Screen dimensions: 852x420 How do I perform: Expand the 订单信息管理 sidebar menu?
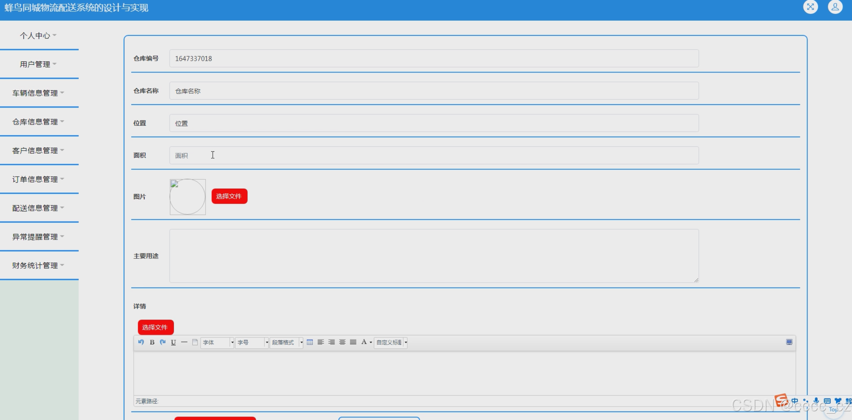(38, 179)
